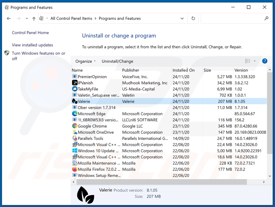
Task: Click the Google Chrome icon in list
Action: 74,126
